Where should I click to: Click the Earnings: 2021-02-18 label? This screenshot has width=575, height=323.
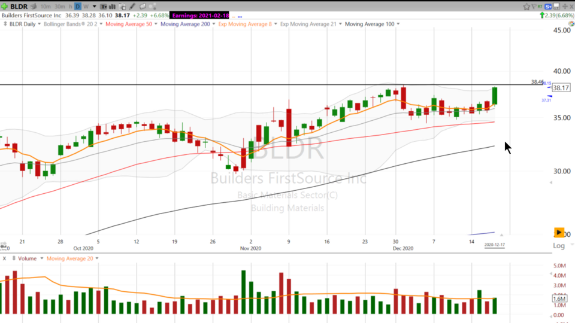[200, 16]
